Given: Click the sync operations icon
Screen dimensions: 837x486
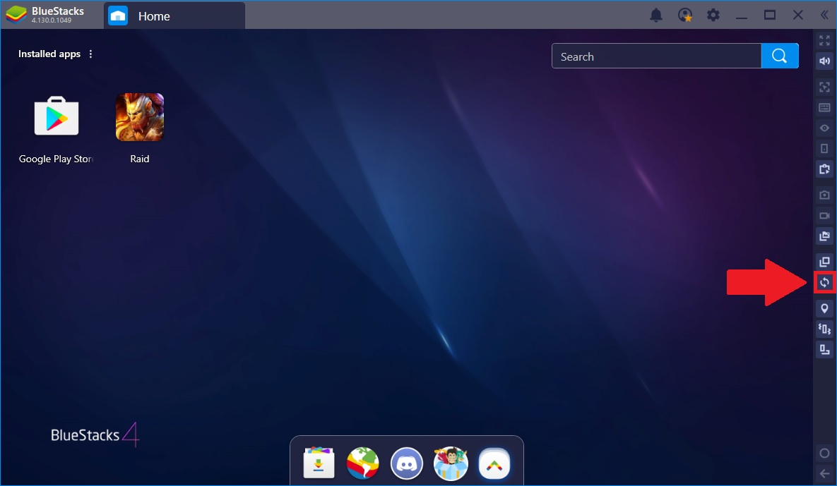Looking at the screenshot, I should point(824,282).
